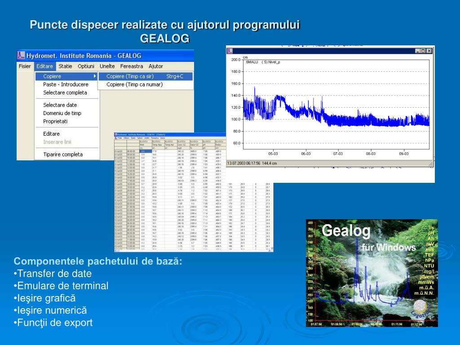This screenshot has width=460, height=345.
Task: Click the Temp Apa column header
Action: [158, 145]
